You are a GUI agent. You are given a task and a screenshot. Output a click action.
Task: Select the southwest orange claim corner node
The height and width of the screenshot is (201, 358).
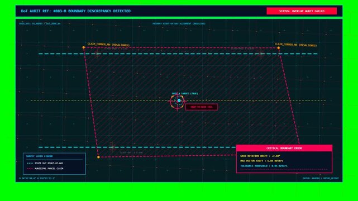click(98, 157)
